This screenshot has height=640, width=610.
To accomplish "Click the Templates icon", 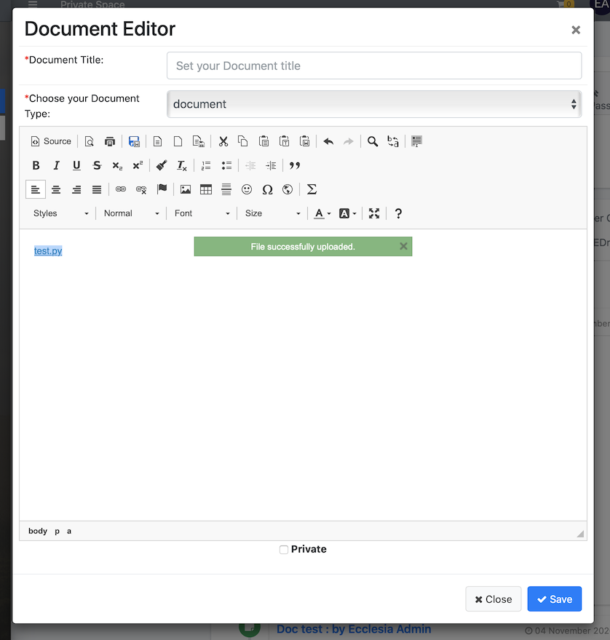I will [x=157, y=141].
